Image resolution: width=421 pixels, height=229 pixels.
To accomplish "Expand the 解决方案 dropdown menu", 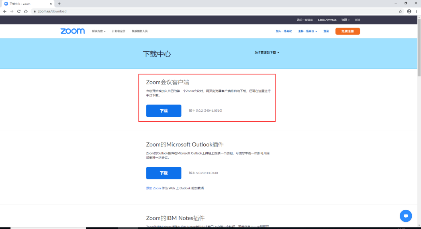I will point(99,31).
